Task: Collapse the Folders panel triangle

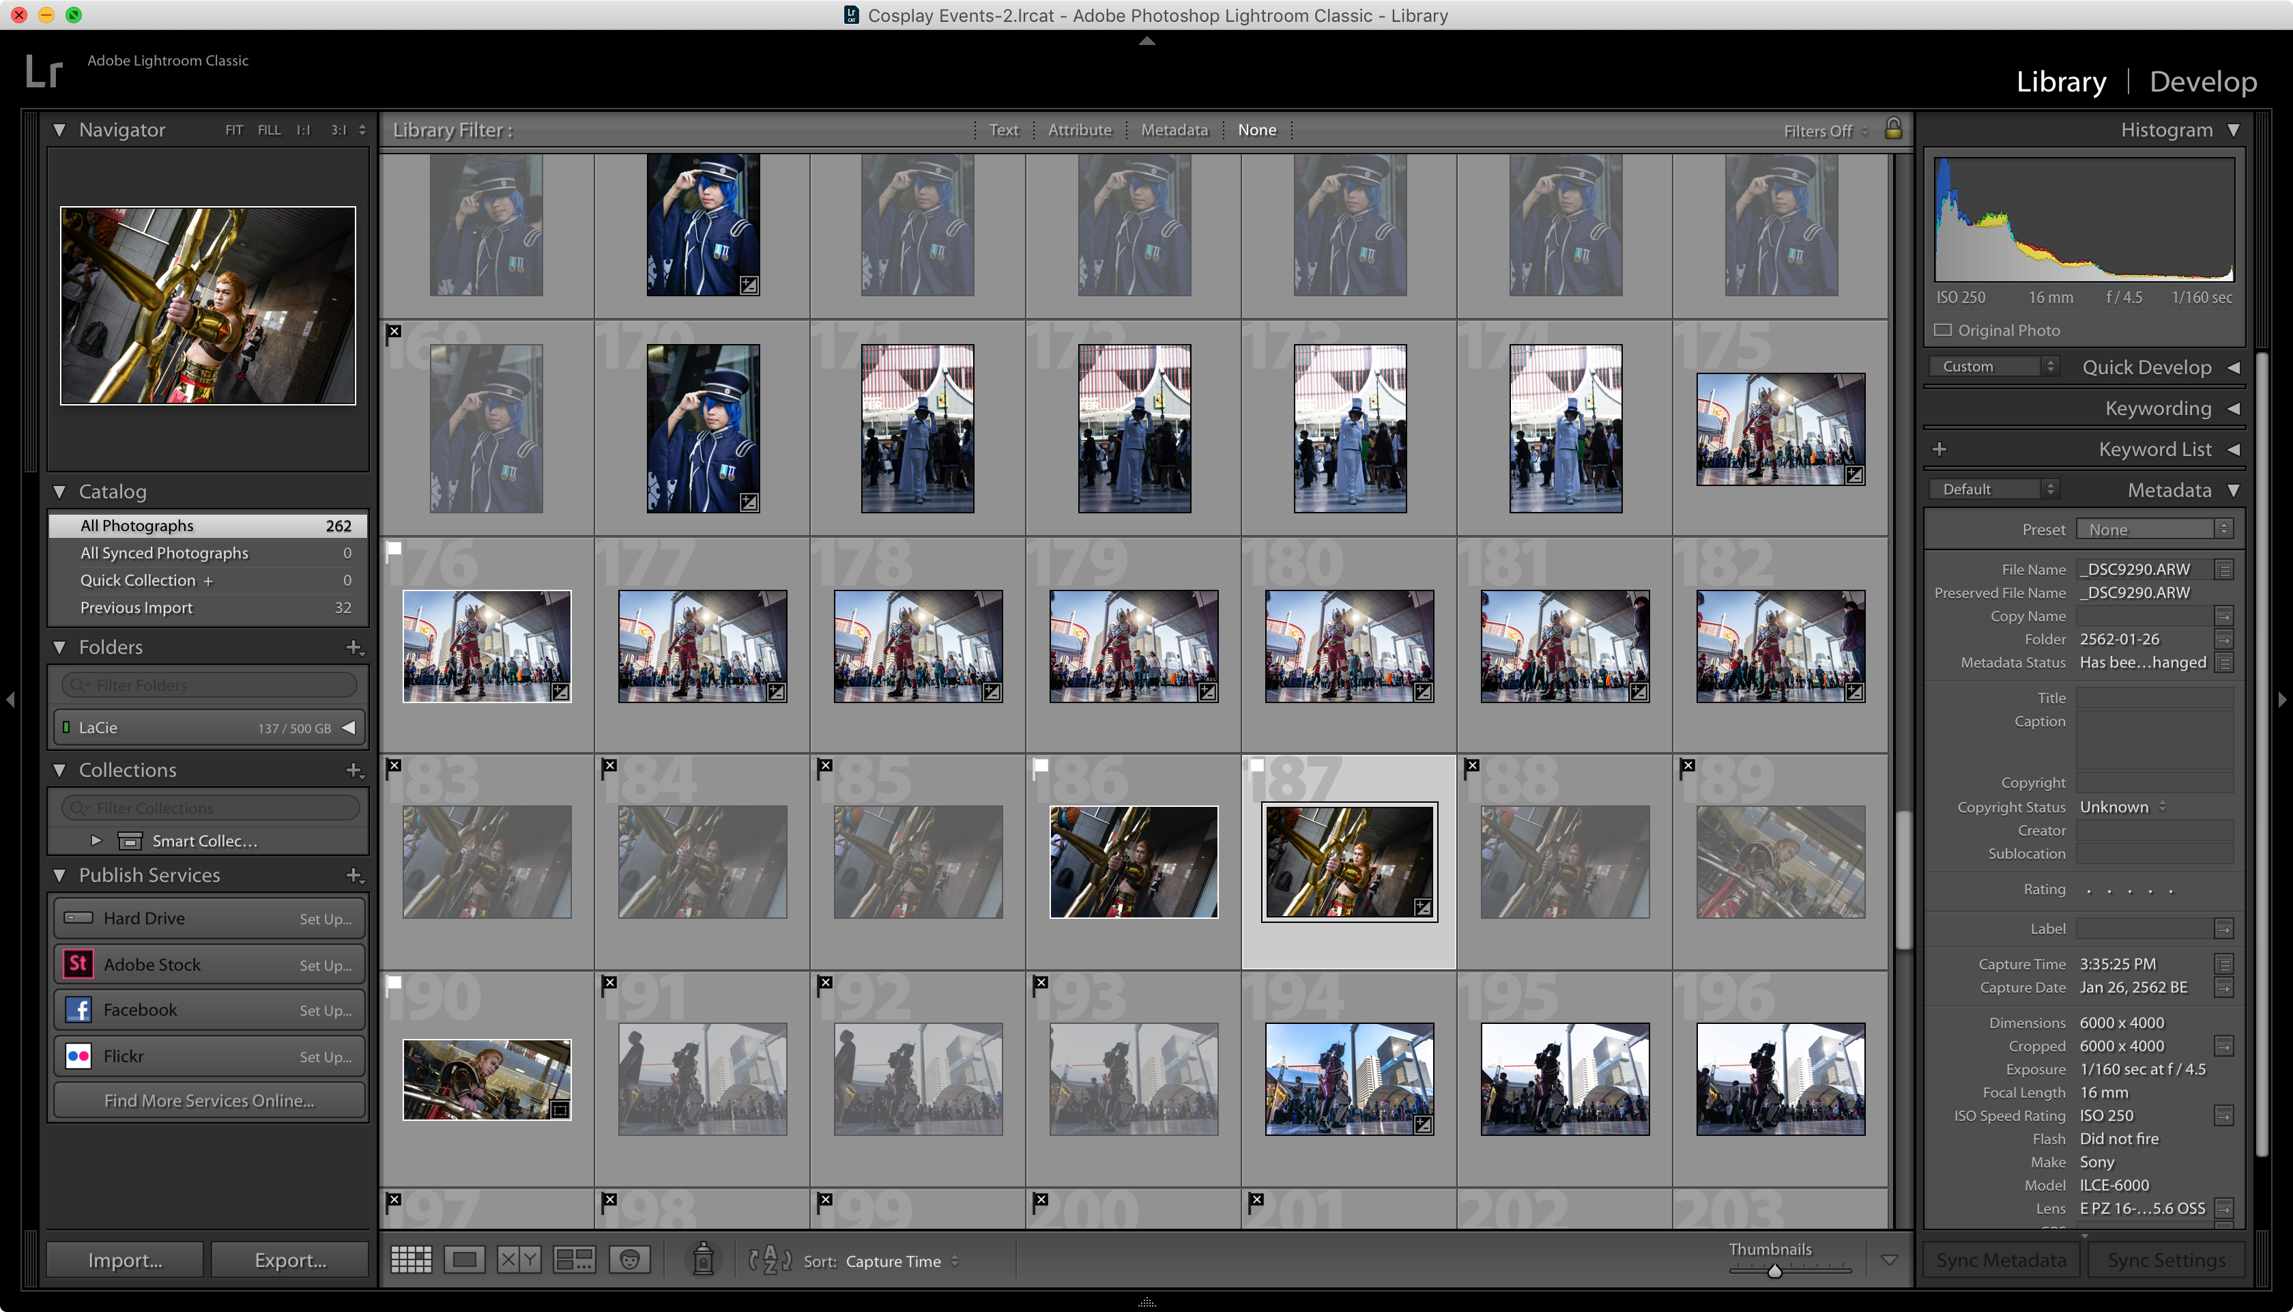Action: [59, 647]
